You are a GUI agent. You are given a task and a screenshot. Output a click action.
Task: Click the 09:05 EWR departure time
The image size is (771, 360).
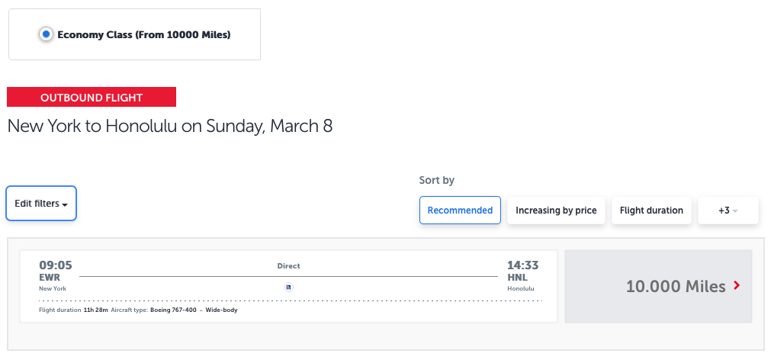[56, 265]
